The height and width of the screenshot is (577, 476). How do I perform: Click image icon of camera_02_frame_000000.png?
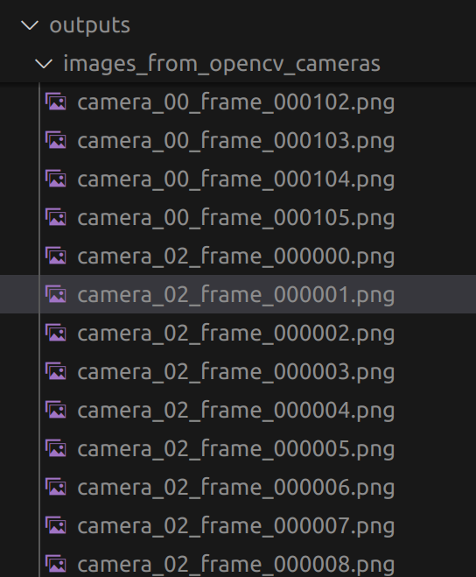(56, 257)
